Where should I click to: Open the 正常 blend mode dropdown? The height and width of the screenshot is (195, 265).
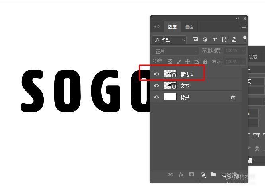[175, 51]
